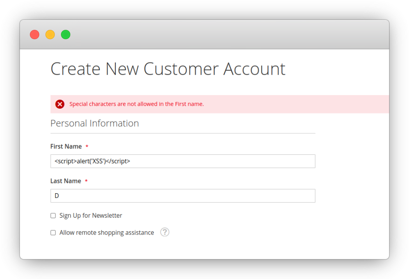Focus the Last Name input field
Viewport: 409px width, 279px height.
point(182,196)
